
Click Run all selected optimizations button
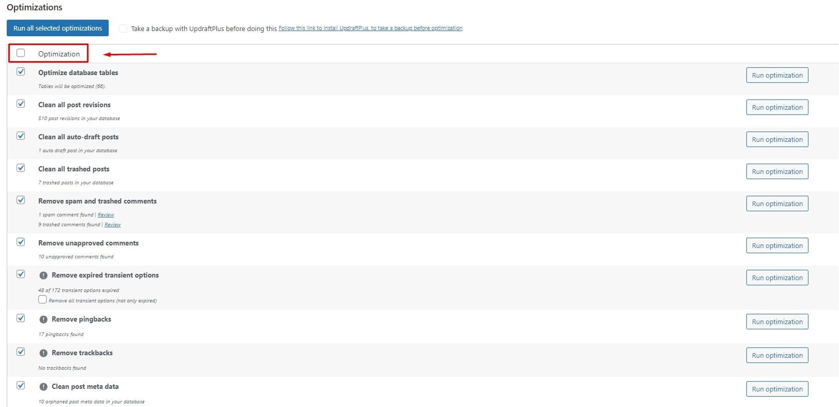tap(57, 28)
